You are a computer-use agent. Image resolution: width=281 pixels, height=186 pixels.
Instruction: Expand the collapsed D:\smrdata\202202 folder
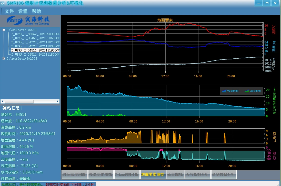pyautogui.click(x=4, y=59)
